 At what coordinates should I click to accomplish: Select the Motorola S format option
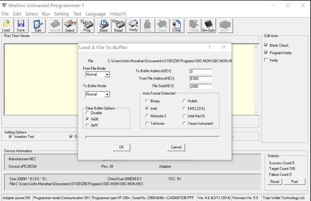[x=147, y=116]
